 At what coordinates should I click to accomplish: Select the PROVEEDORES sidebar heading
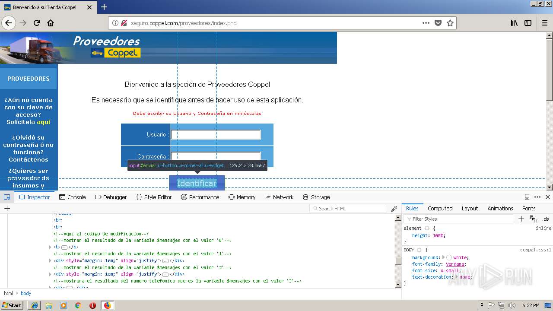29,79
